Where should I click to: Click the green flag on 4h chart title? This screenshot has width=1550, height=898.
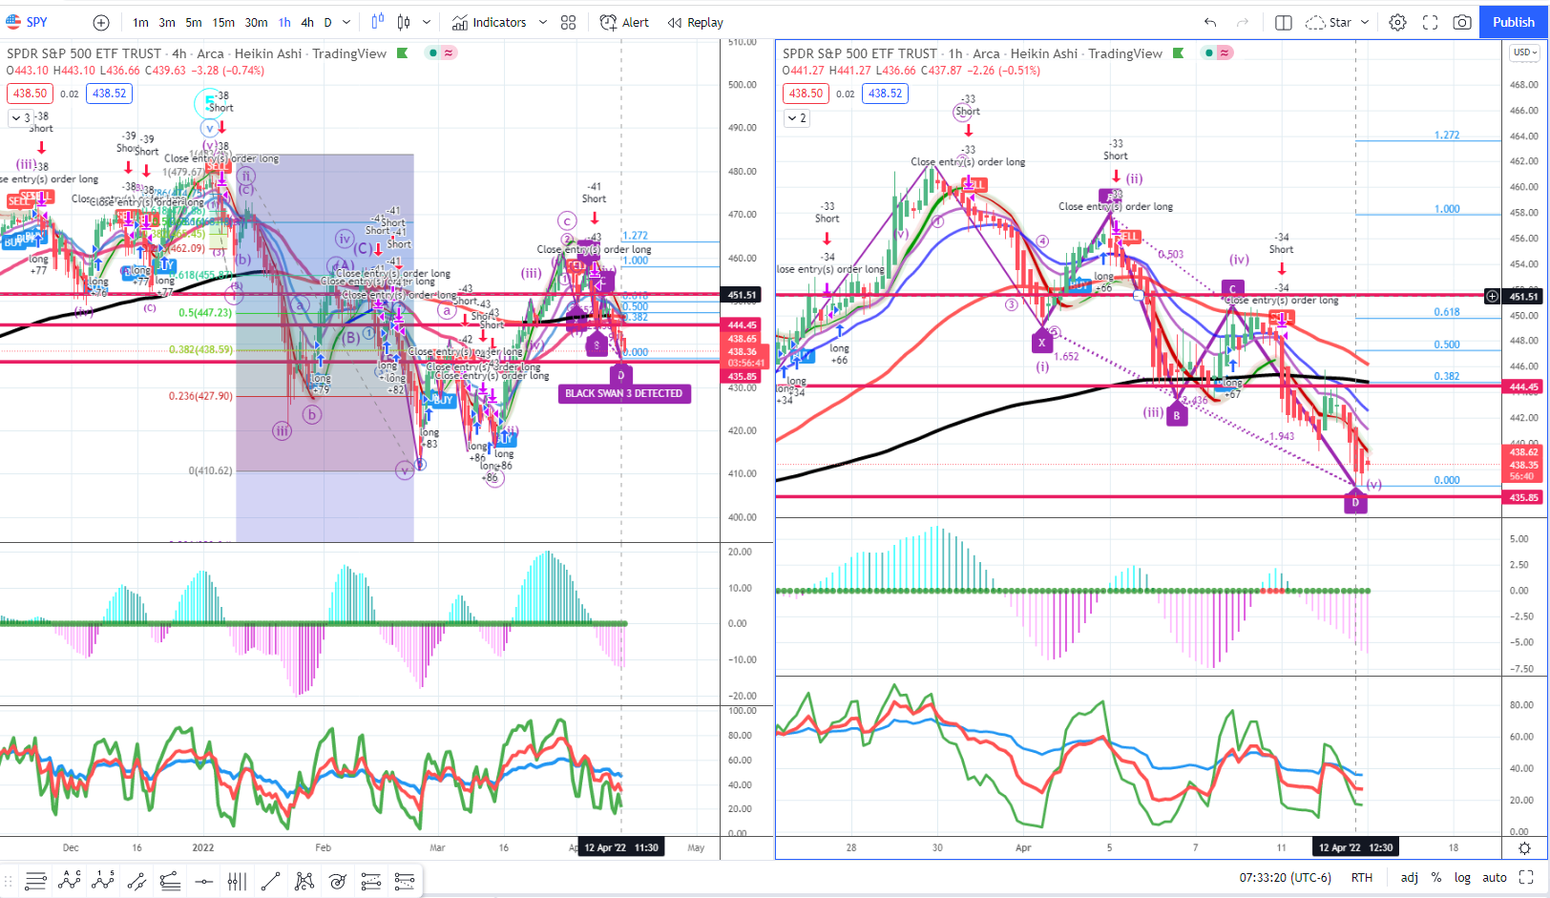click(403, 53)
